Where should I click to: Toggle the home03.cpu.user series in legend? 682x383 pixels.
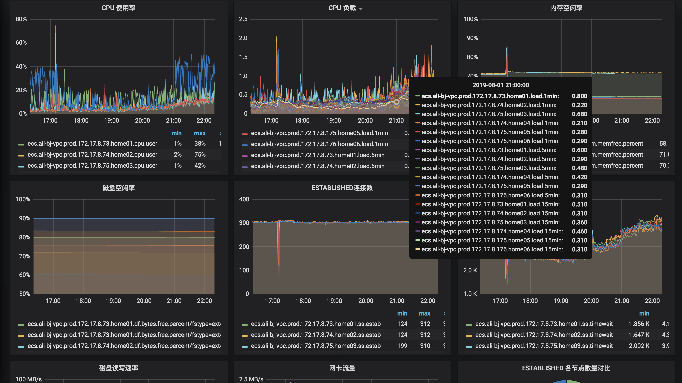[92, 165]
